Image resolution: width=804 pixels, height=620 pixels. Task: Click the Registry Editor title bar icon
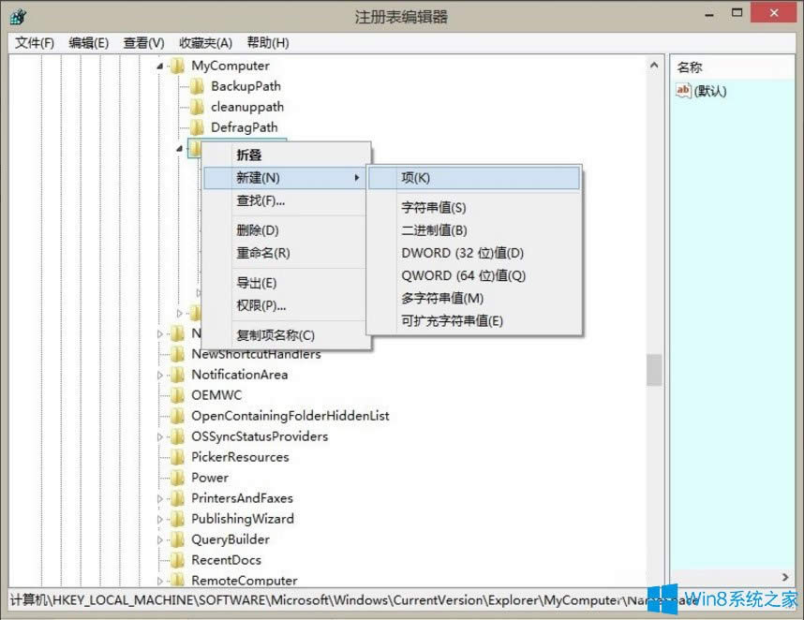(x=19, y=17)
